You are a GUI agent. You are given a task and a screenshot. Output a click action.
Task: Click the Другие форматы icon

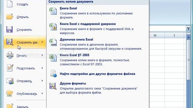click(53, 86)
